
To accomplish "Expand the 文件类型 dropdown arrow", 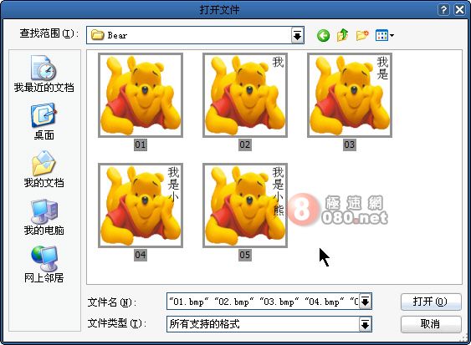I will pos(366,324).
